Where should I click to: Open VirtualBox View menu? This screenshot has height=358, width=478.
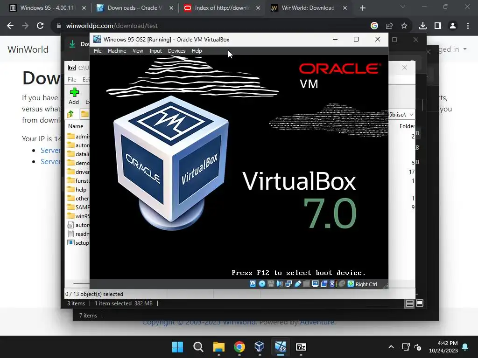click(138, 51)
